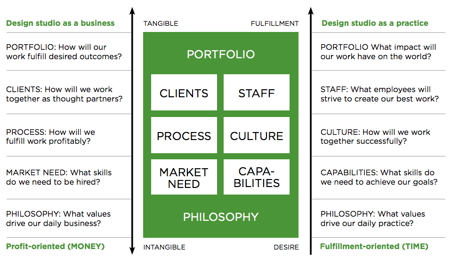Image resolution: width=452 pixels, height=258 pixels.
Task: Click 'Design studio as a practice' heading
Action: (x=375, y=23)
